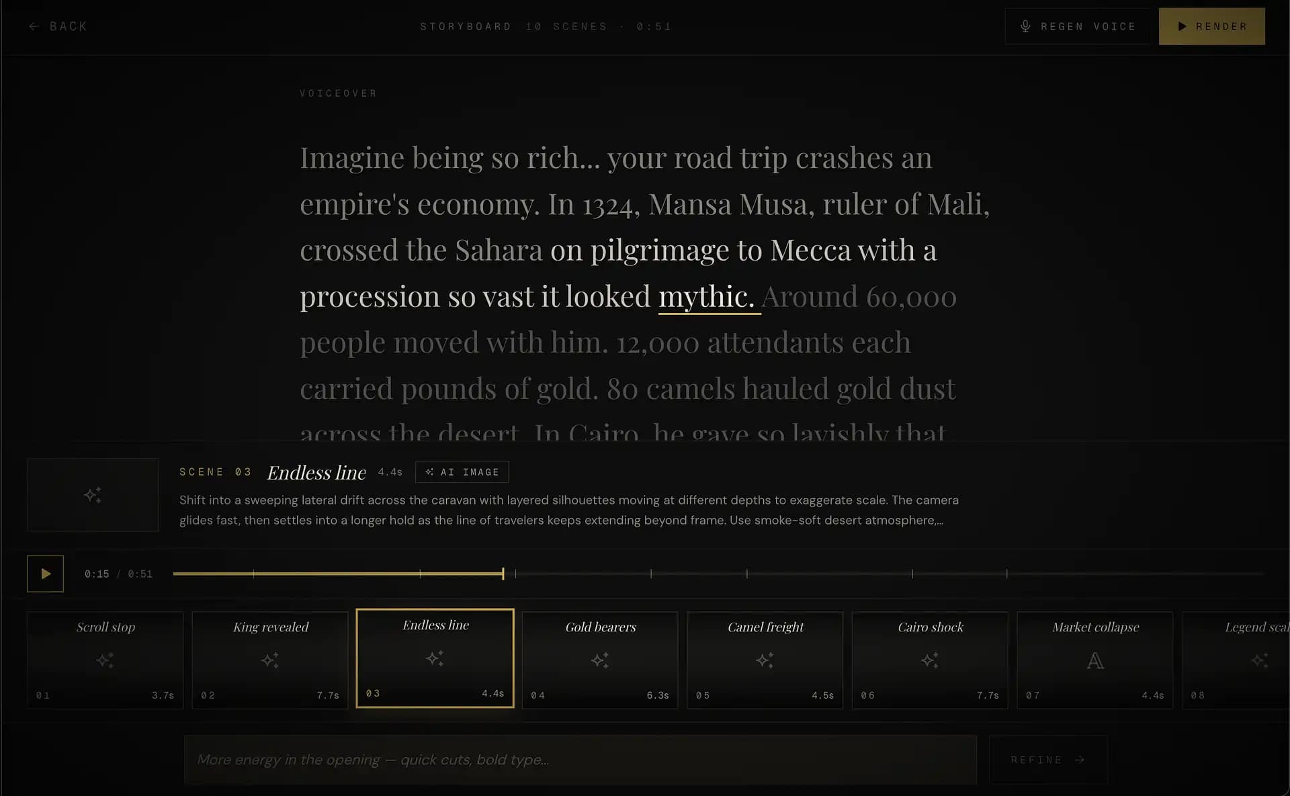Select the King revealed scene thumbnail
1290x796 pixels.
[x=270, y=660]
